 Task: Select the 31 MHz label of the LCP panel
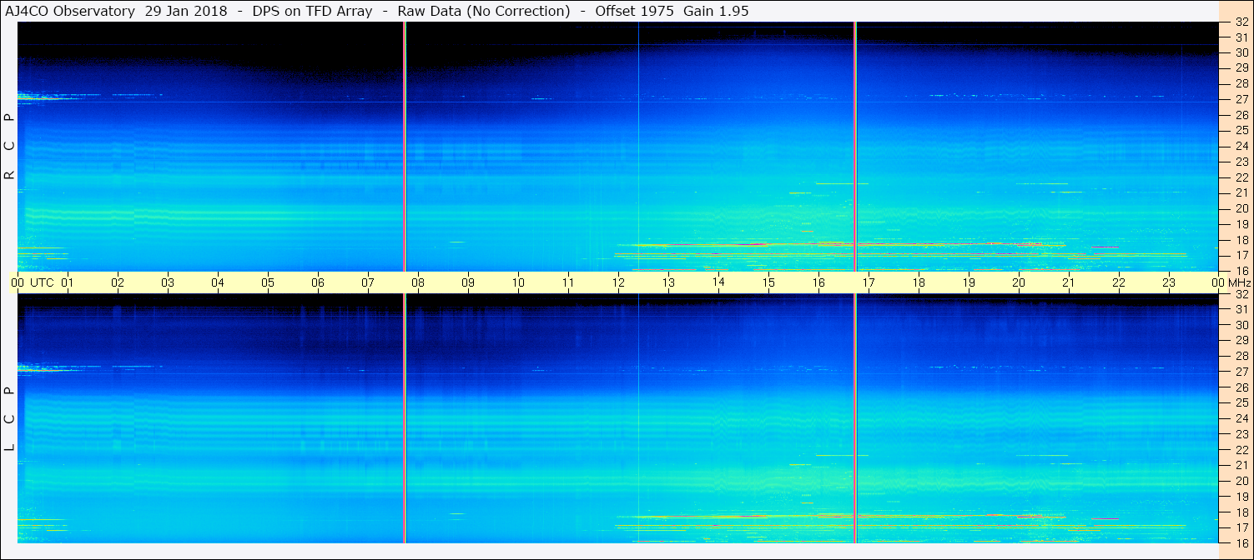point(1241,309)
